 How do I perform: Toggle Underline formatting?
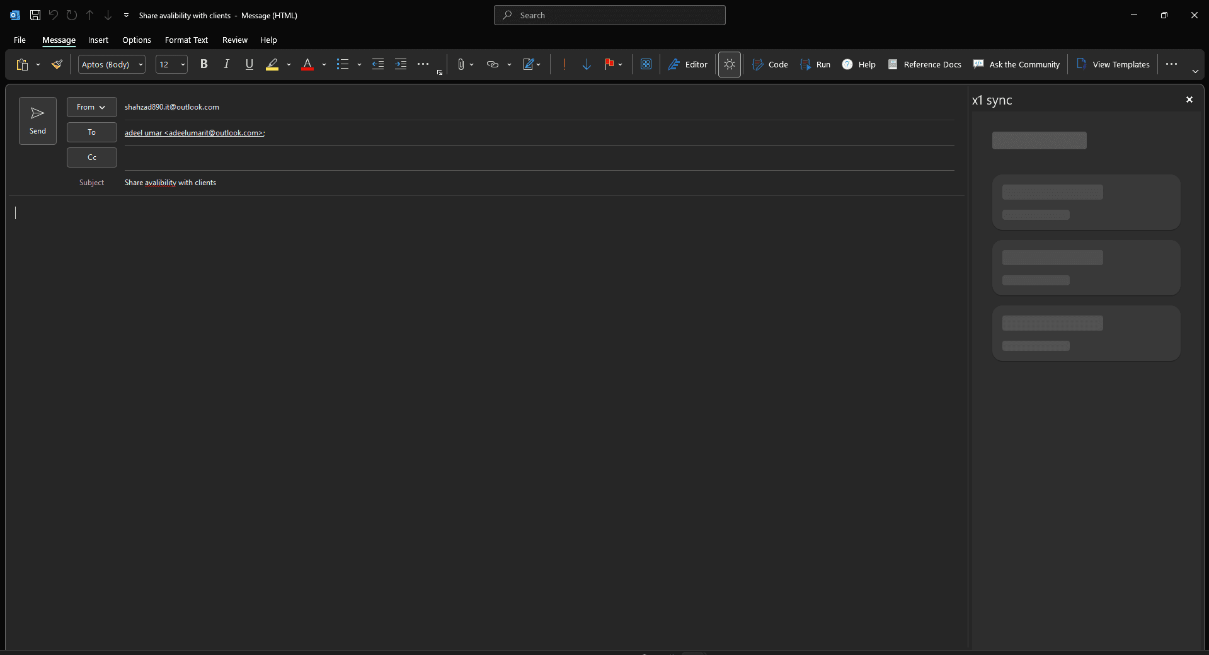[249, 64]
